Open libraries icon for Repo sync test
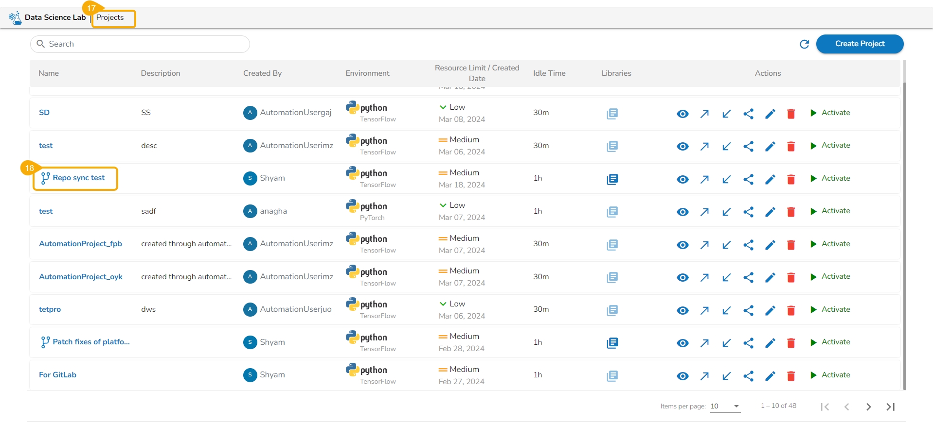Screen dimensions: 933x423 click(612, 179)
